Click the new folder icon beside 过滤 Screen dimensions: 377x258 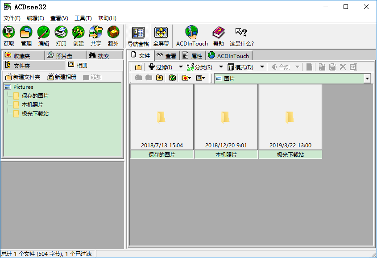pyautogui.click(x=138, y=67)
